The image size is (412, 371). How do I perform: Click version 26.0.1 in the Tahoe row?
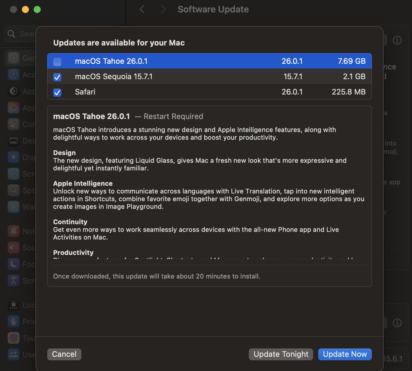pos(292,61)
